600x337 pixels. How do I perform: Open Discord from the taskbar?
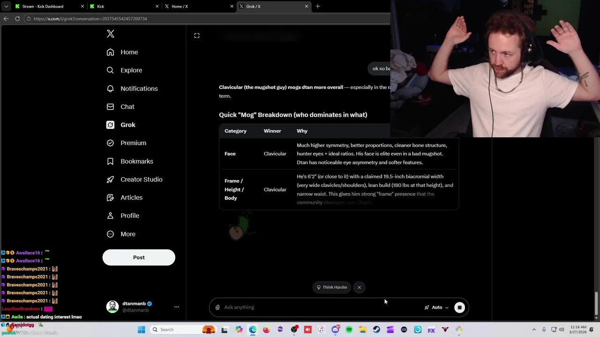click(335, 330)
